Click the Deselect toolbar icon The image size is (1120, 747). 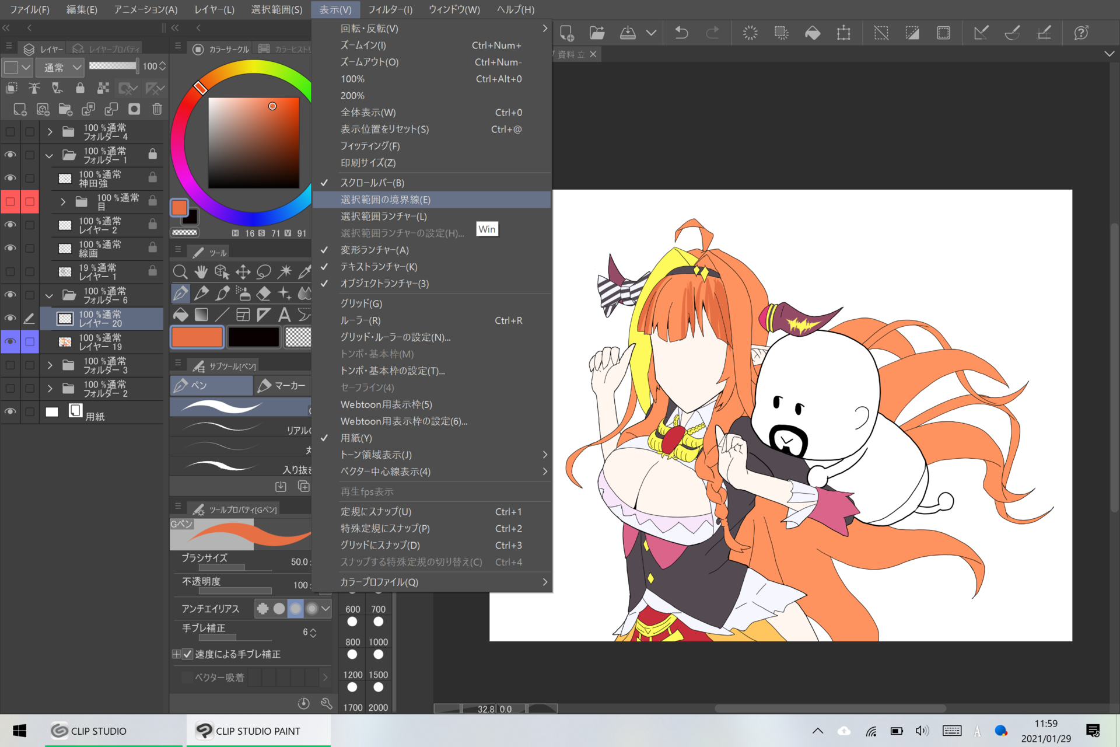click(881, 33)
